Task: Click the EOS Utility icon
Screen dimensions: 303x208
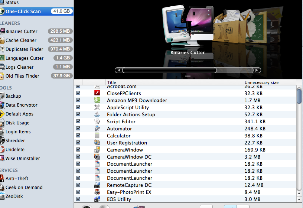Action: coord(97,199)
